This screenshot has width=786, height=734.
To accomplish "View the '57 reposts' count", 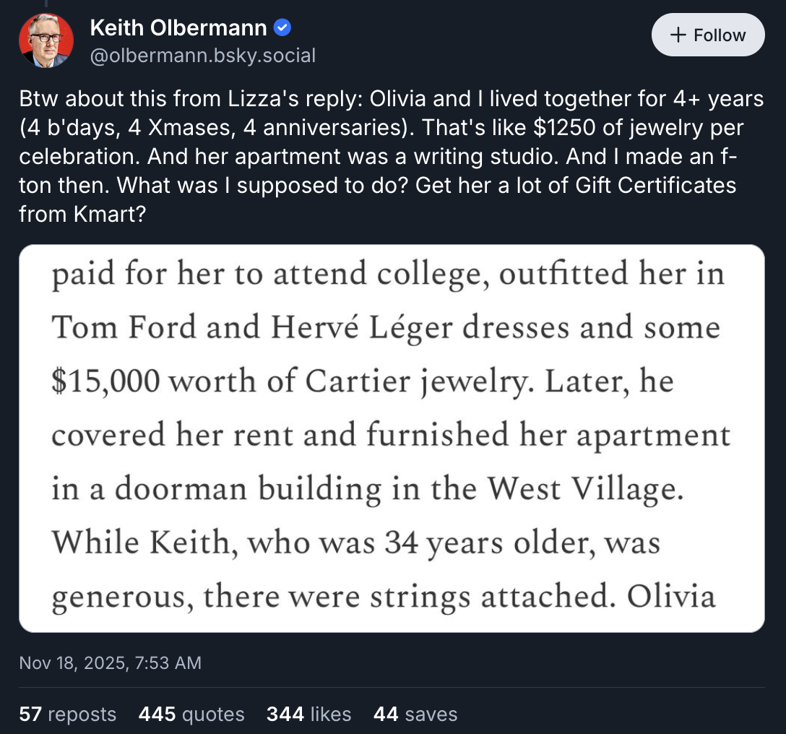I will (67, 714).
